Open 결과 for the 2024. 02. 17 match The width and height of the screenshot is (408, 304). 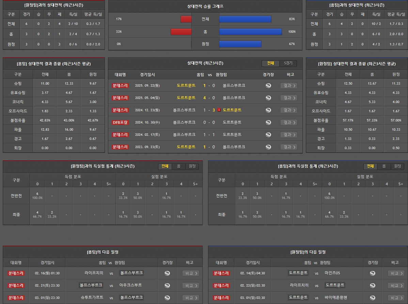pyautogui.click(x=289, y=135)
